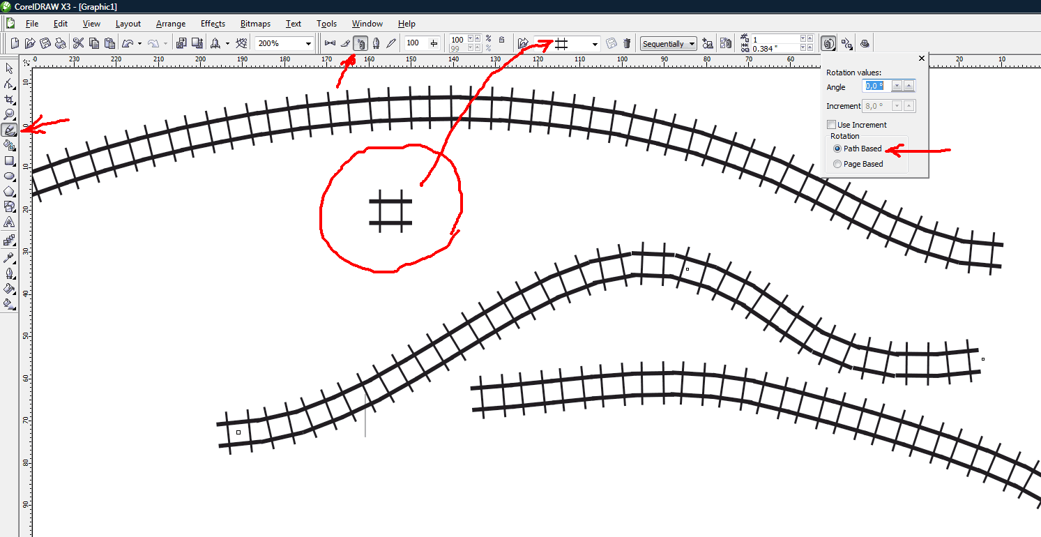The width and height of the screenshot is (1041, 537).
Task: Open the Offset options button
Action: pos(846,43)
